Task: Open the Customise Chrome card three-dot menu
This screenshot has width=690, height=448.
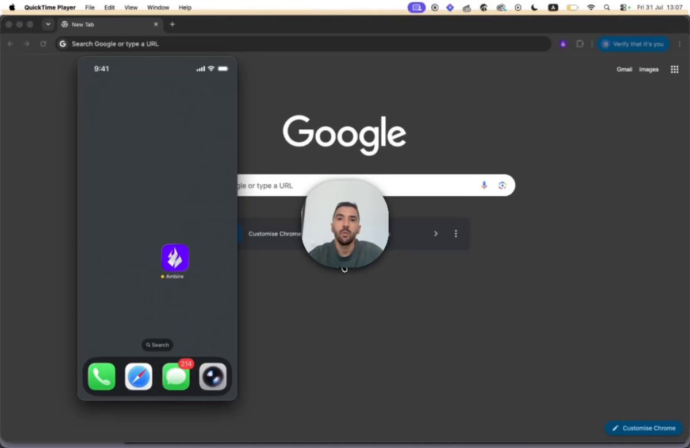Action: 456,234
